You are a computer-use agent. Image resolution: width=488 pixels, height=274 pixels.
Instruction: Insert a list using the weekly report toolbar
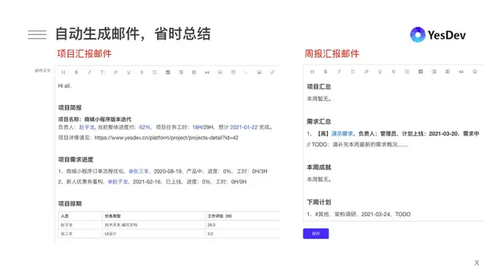click(x=406, y=72)
